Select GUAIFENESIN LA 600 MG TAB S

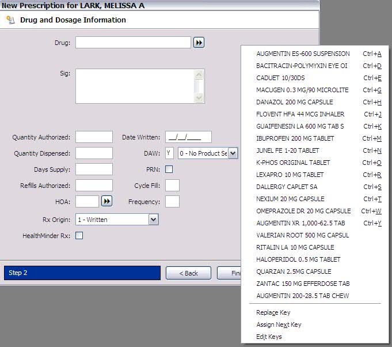point(315,126)
